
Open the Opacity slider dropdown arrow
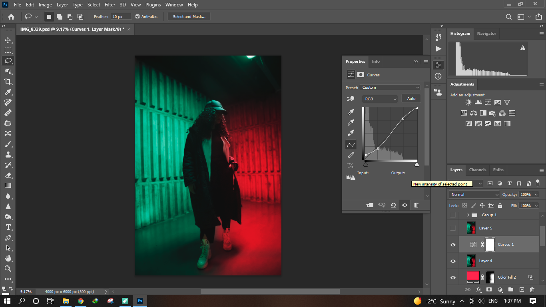[536, 195]
